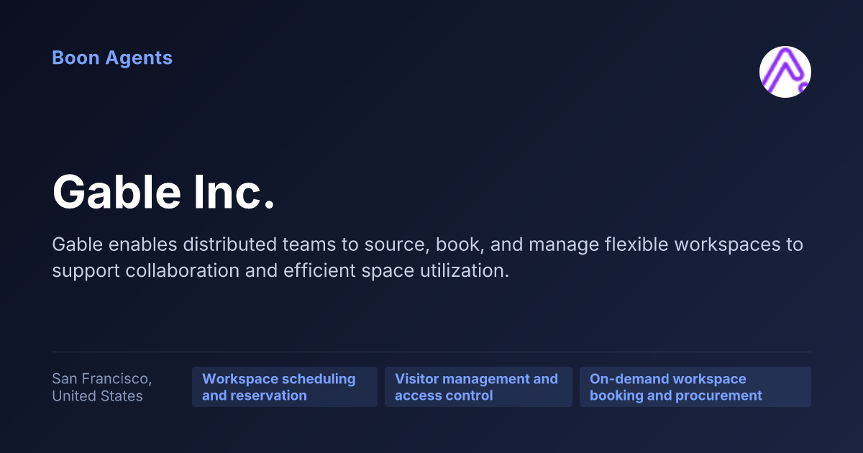
Task: Select the Visitor management and access control tag
Action: (x=478, y=387)
